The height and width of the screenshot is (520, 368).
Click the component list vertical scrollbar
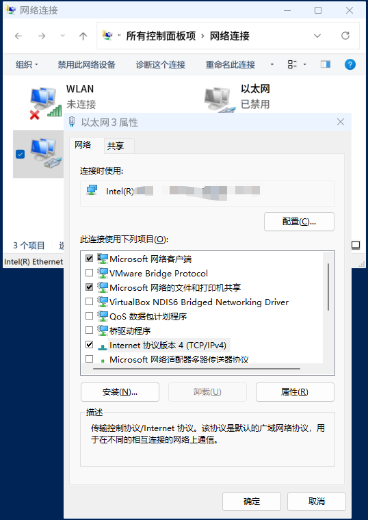point(328,287)
